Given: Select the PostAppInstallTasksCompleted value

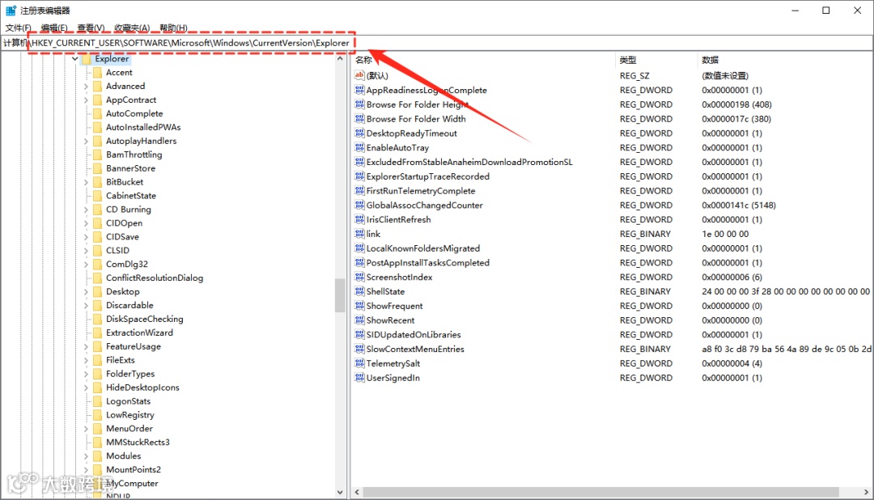Looking at the screenshot, I should click(x=427, y=263).
